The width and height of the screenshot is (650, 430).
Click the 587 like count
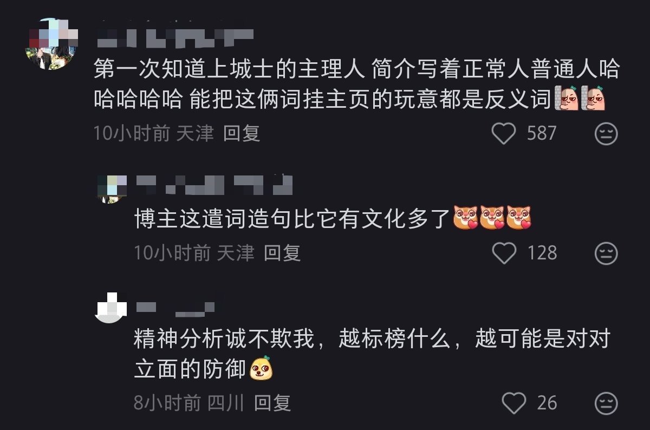541,134
